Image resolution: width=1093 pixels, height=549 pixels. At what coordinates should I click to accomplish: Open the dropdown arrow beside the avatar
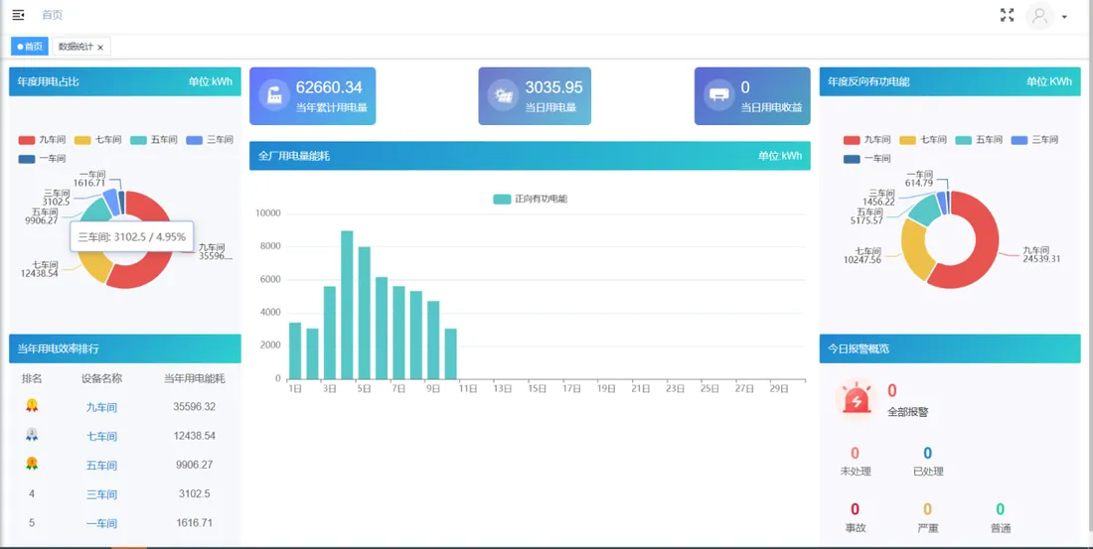1064,17
